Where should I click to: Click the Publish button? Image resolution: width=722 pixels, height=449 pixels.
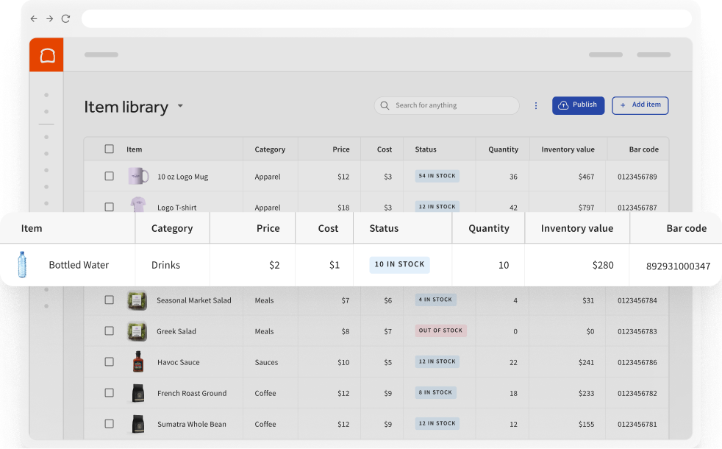point(579,105)
